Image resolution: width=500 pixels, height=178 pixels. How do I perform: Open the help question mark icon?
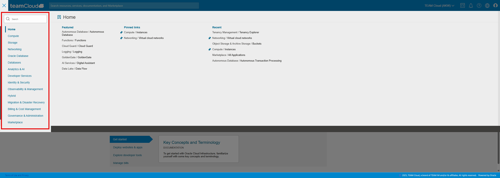[479, 5]
